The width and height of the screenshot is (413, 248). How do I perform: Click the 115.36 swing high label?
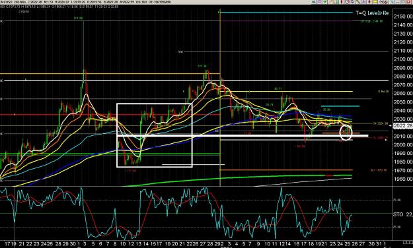[202, 66]
